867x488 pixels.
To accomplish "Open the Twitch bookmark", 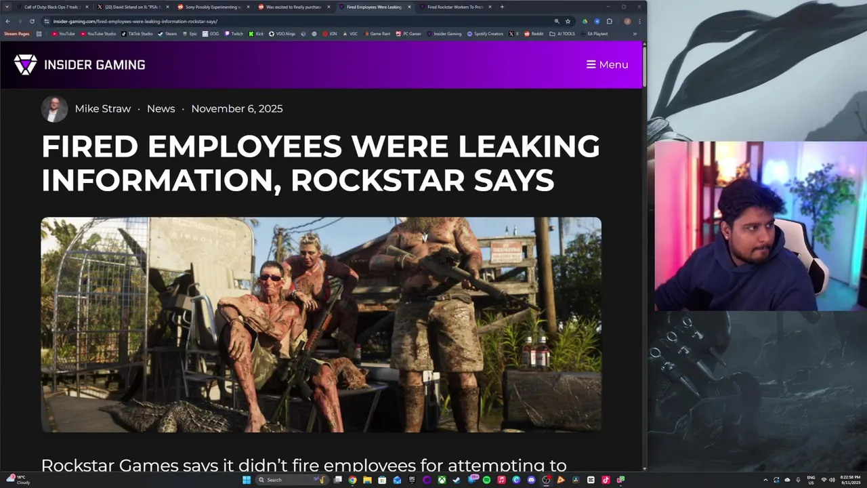I will (x=234, y=33).
